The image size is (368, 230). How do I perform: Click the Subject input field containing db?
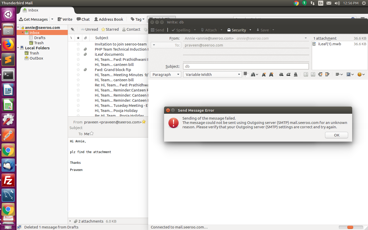coord(246,66)
